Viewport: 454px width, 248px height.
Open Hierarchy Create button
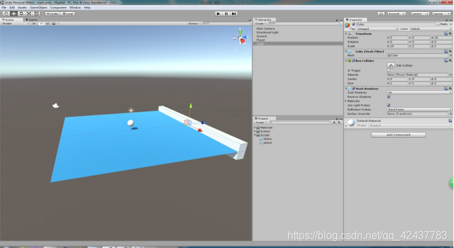(260, 24)
